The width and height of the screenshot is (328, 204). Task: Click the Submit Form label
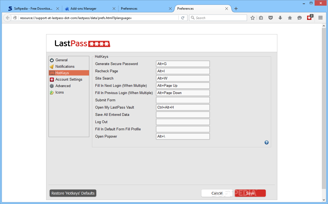tap(105, 100)
